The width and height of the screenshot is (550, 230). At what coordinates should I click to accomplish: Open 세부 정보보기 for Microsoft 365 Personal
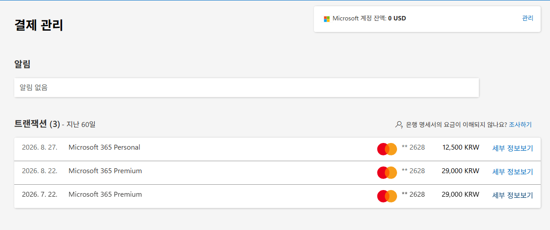513,148
